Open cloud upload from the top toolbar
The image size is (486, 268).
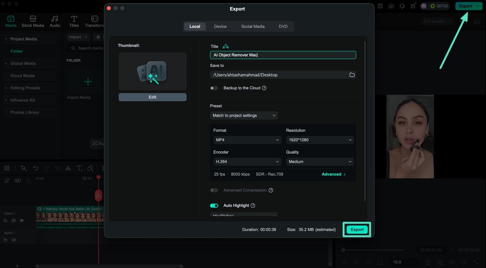pos(391,6)
